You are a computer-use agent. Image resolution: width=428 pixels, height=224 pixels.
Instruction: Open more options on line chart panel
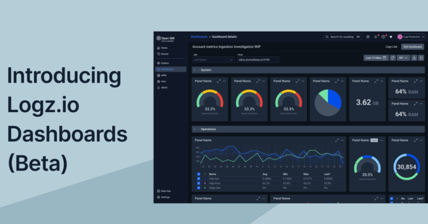pos(343,140)
